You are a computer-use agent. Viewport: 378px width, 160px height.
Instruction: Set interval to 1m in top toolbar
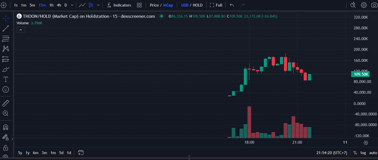(24, 5)
